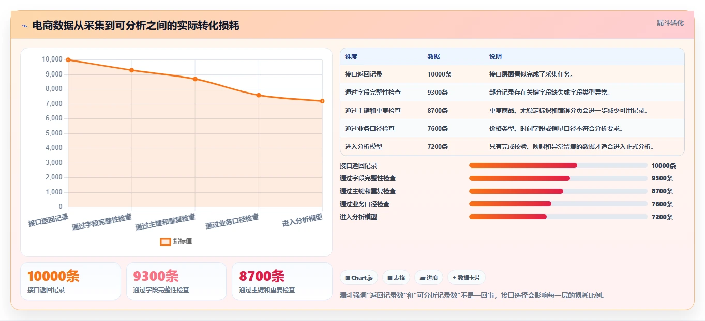The width and height of the screenshot is (705, 321).
Task: Click the chart data point at 进入分析模型
Action: click(322, 101)
